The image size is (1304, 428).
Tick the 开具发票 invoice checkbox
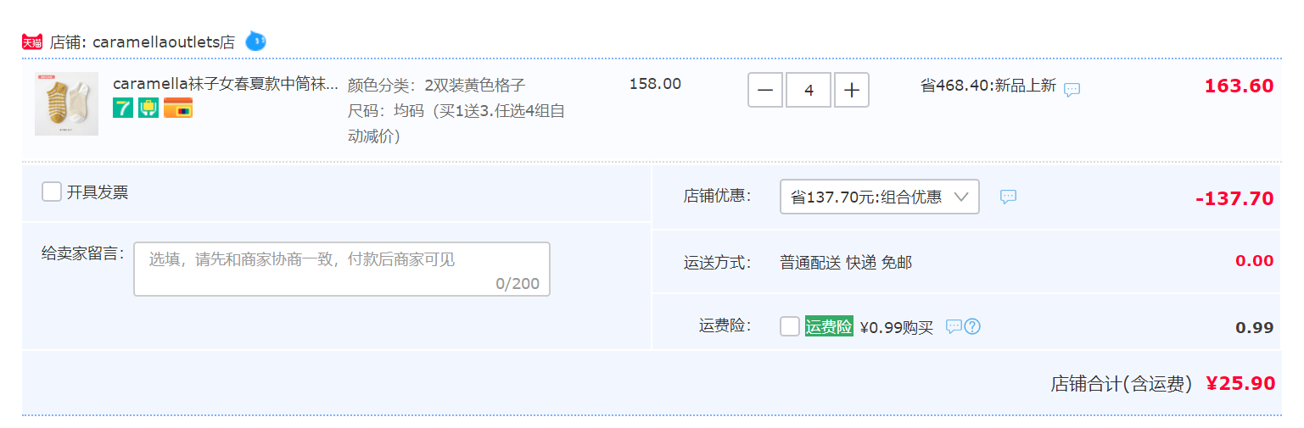coord(52,192)
